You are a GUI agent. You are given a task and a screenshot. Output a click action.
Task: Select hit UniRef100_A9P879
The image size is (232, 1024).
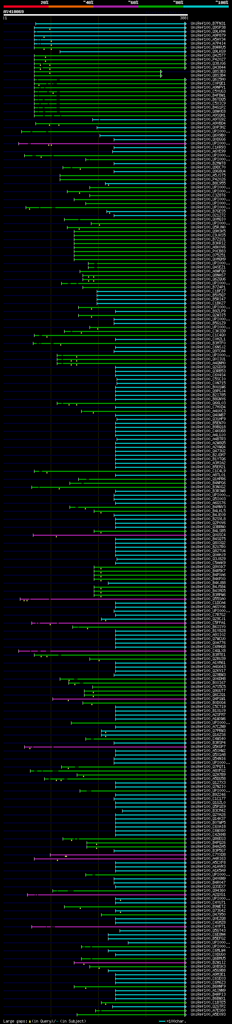[x=208, y=35]
